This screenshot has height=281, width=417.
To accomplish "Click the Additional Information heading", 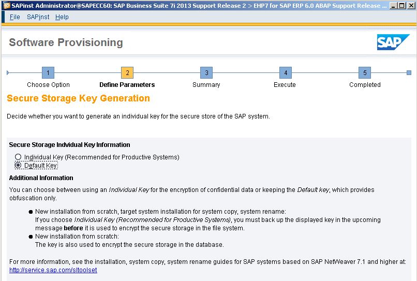I will click(41, 178).
